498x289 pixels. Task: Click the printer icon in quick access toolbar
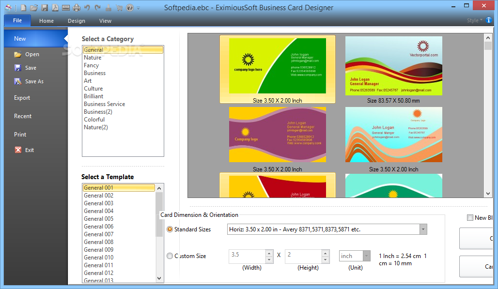77,8
